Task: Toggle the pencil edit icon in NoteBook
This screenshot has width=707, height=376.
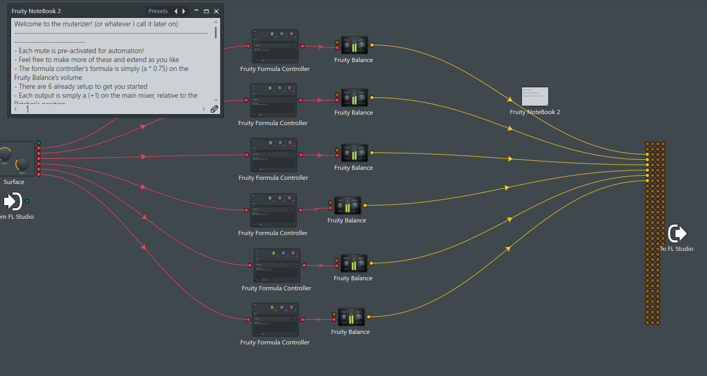Action: click(214, 109)
